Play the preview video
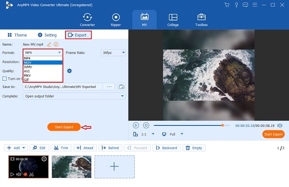289x187 pixels. pos(136,125)
